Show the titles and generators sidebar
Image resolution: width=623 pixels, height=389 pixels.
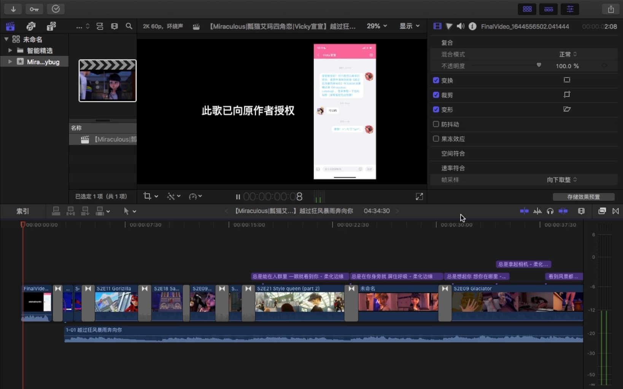(x=51, y=26)
